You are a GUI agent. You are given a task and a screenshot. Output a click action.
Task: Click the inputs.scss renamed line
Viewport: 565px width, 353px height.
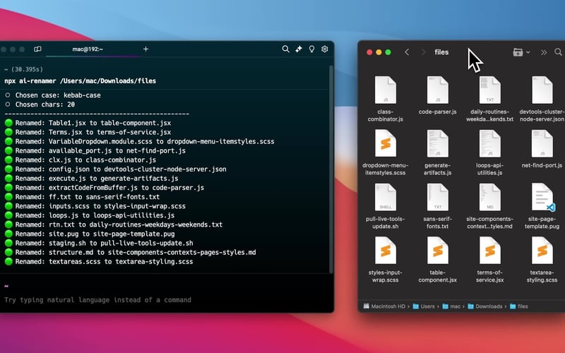pos(95,206)
